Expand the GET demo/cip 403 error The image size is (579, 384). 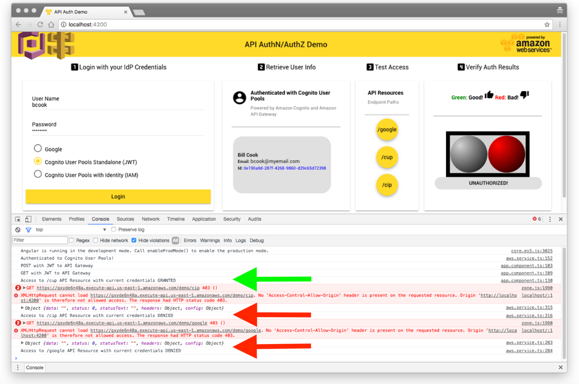point(24,288)
